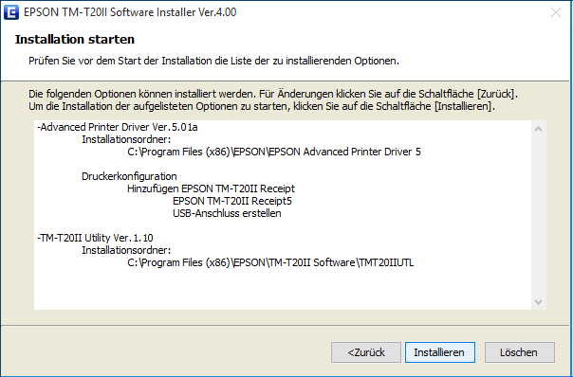573x377 pixels.
Task: Click the 'Prüfen Sie vor dem Start' instruction text
Action: [x=213, y=61]
